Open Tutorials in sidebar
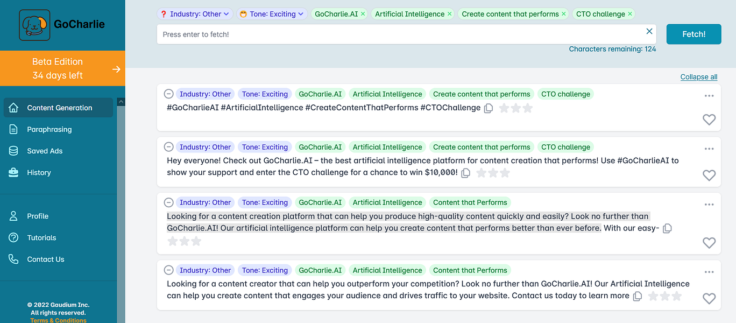Screen dimensions: 736x323 tap(41, 237)
